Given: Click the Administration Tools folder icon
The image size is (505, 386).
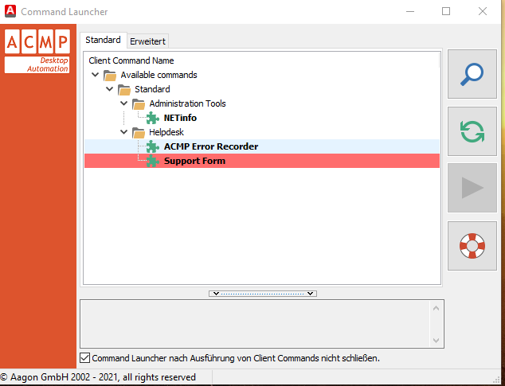Looking at the screenshot, I should (139, 103).
